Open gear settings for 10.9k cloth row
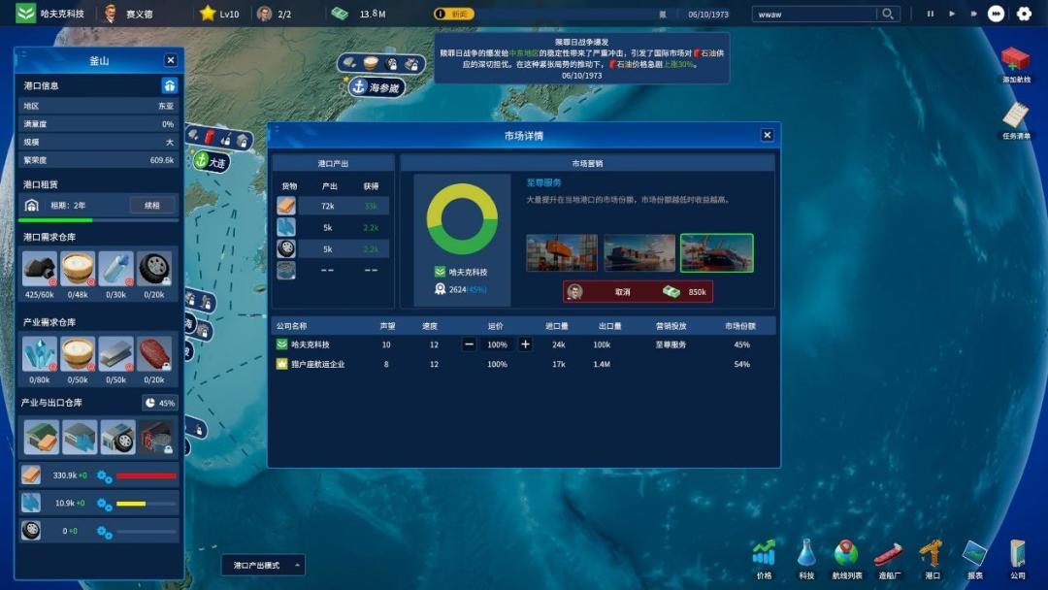 104,505
